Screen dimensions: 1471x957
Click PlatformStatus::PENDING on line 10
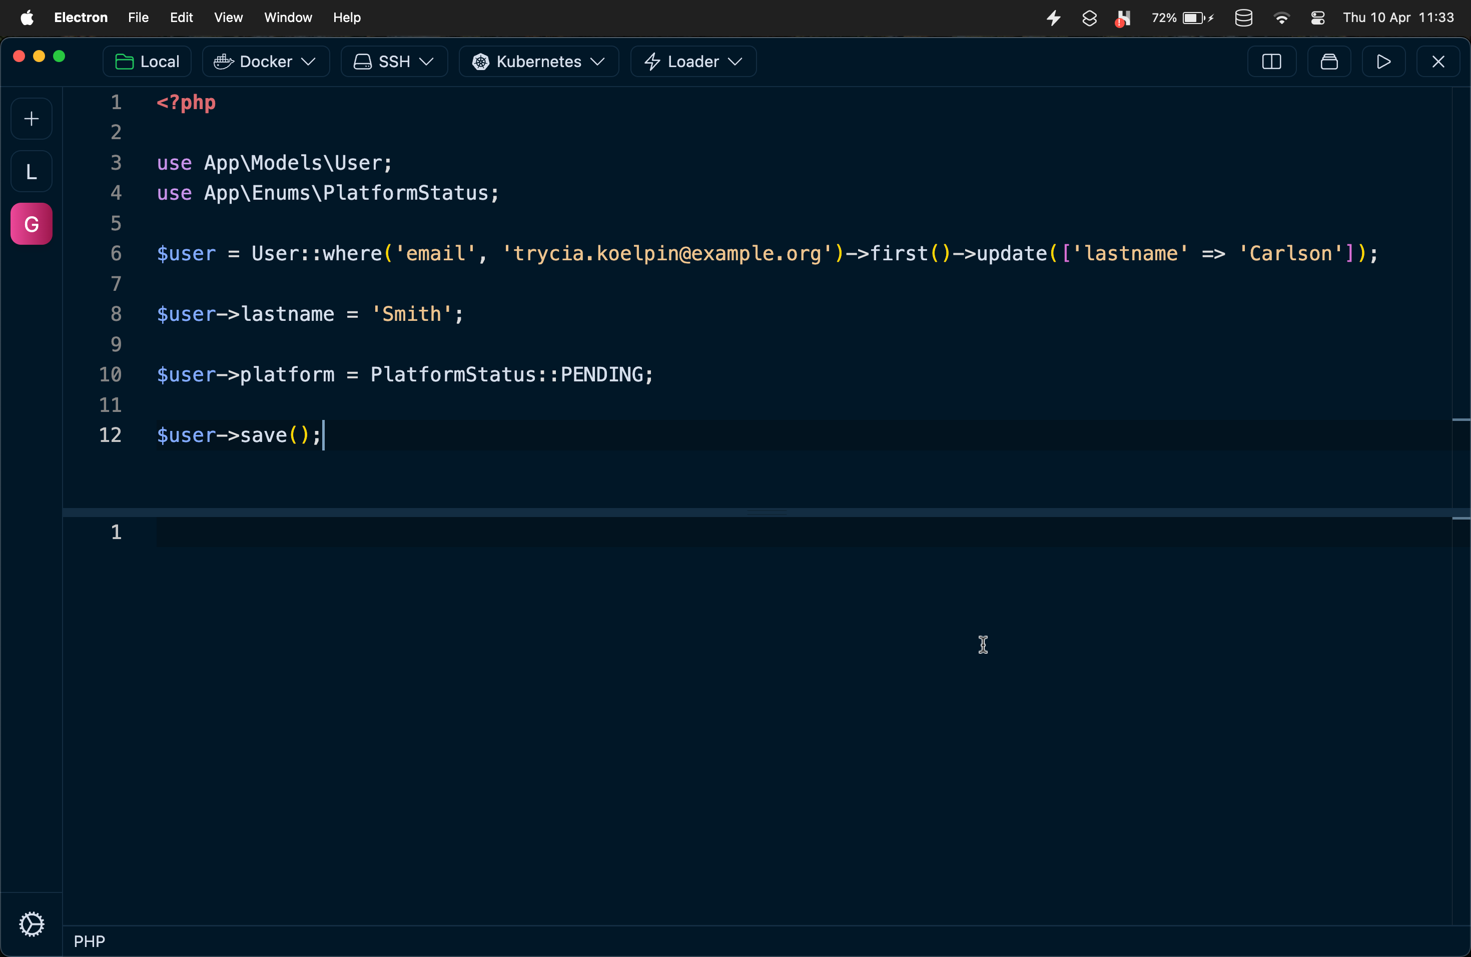click(507, 374)
